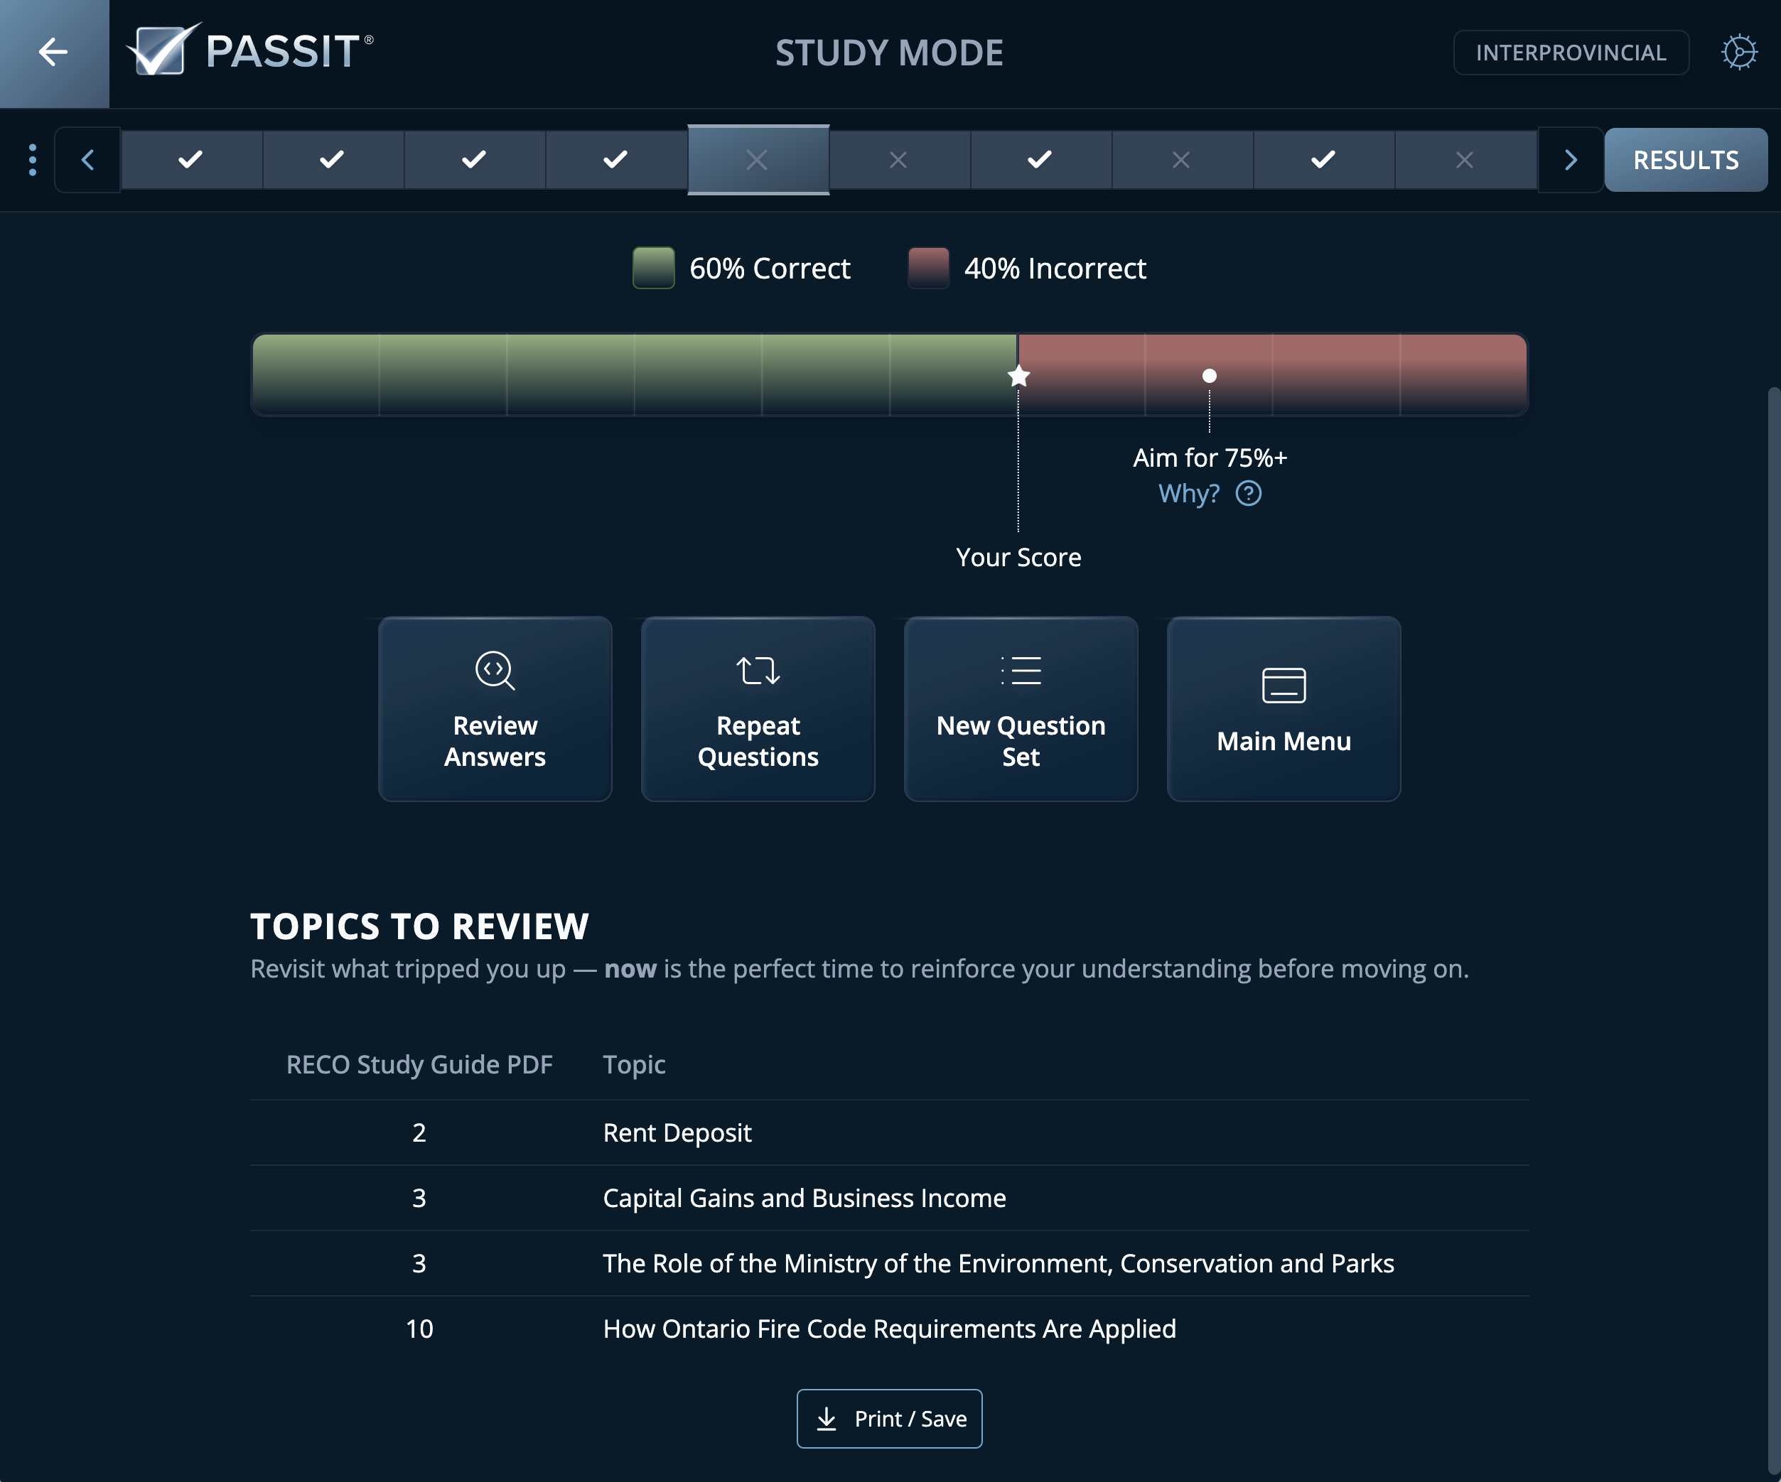
Task: Click the settings gear icon
Action: (x=1740, y=53)
